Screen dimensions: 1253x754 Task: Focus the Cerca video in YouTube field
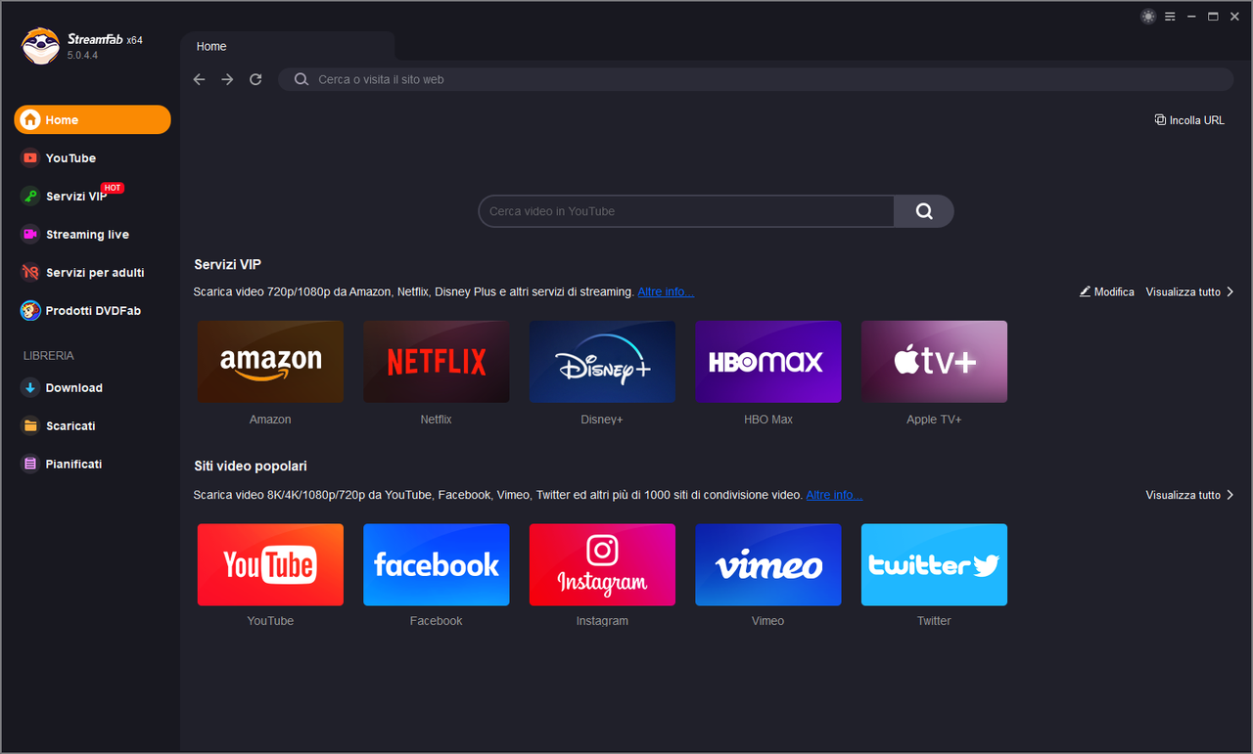686,211
